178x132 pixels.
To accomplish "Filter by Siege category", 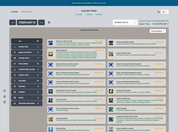I will point(27,98).
